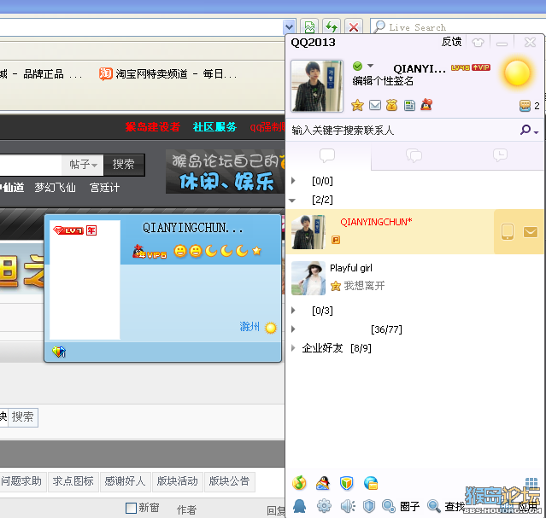Click 编辑个性签名 signature text

coord(383,81)
